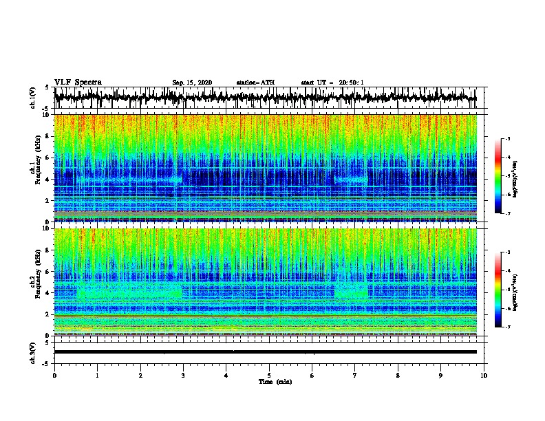Screen dimensions: 545x421
Task: Click the ch.2 color bar log(PSD) label
Action: (x=515, y=292)
